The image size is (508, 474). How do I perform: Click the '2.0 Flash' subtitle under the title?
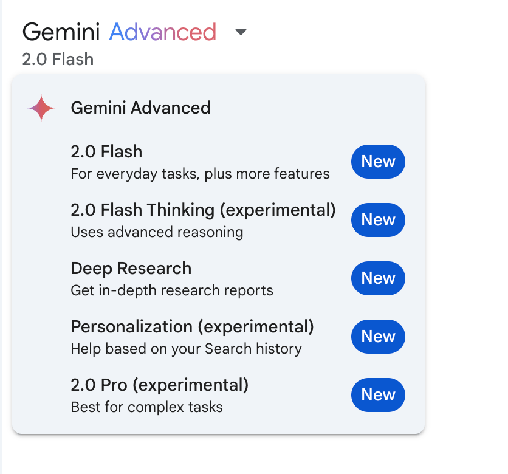point(58,60)
